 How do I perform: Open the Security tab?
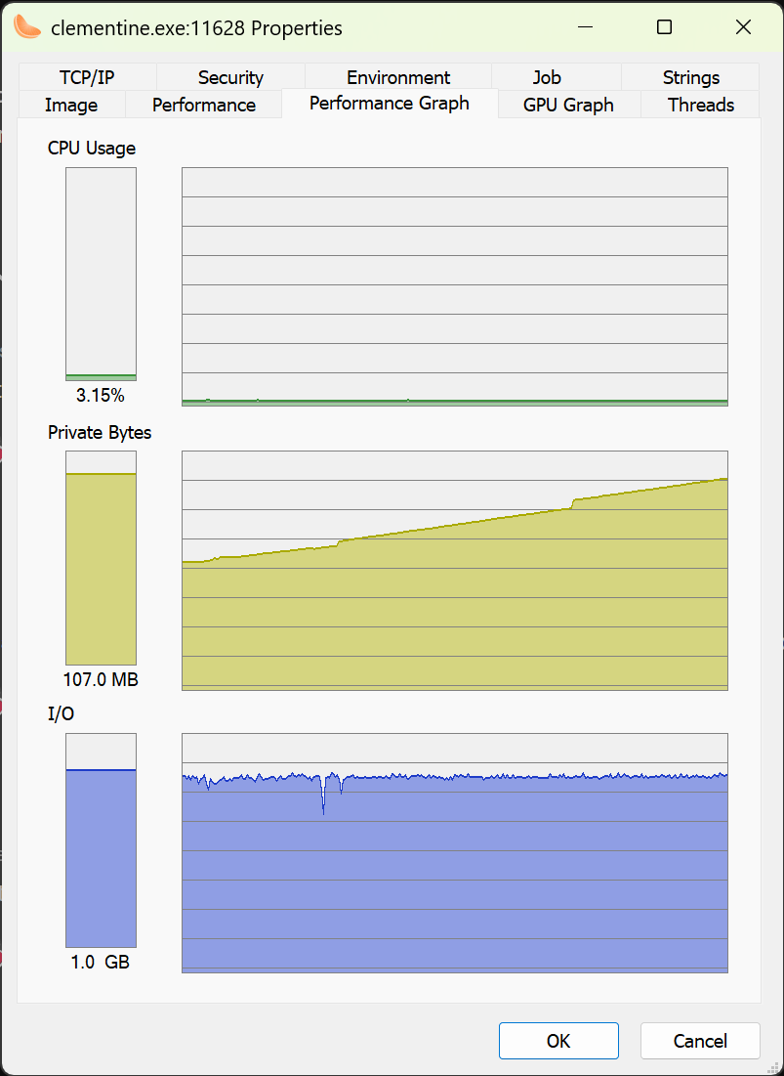231,77
